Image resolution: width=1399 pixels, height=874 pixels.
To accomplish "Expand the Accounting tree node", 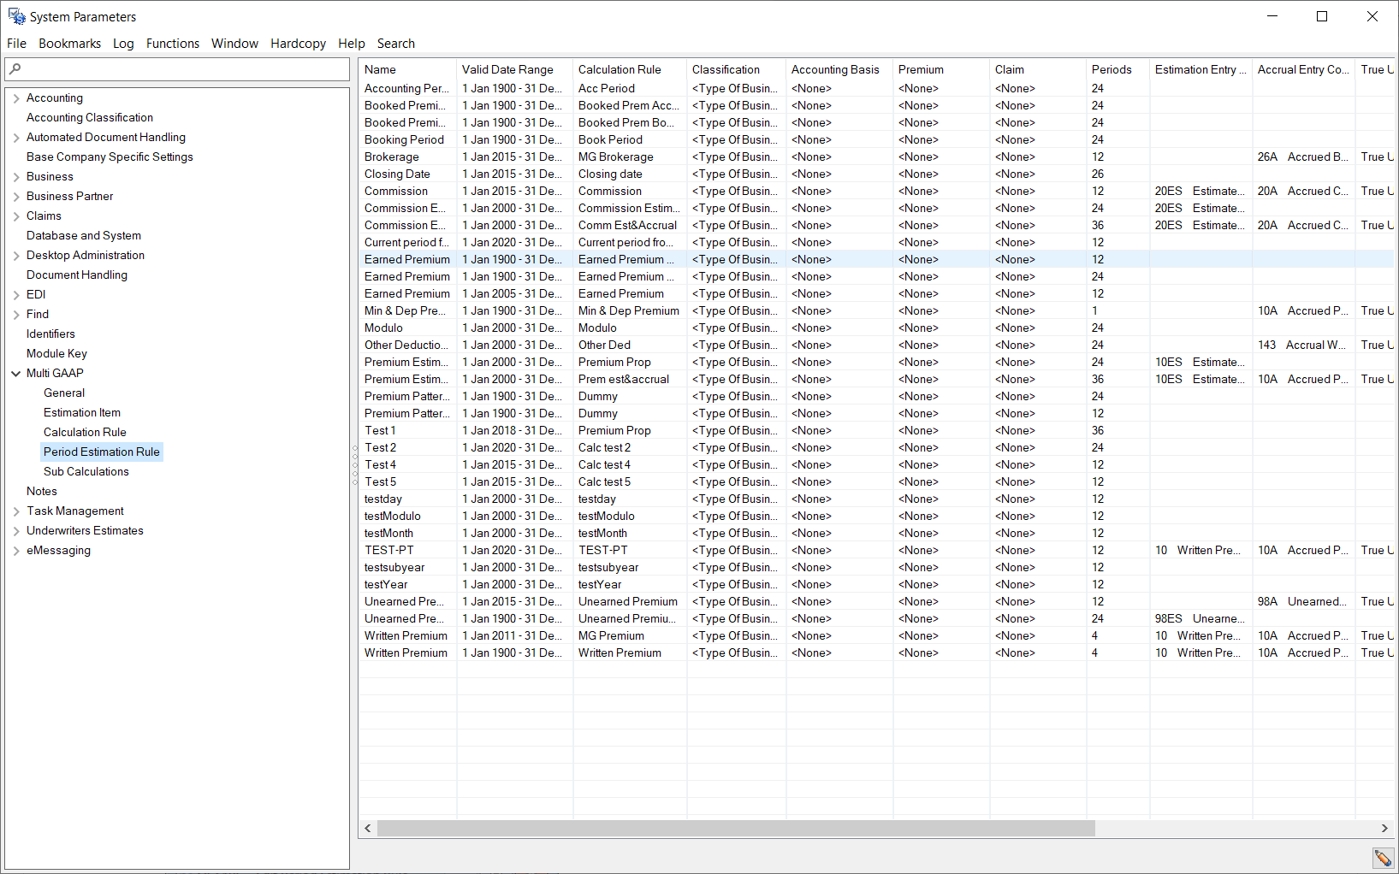I will click(x=16, y=98).
